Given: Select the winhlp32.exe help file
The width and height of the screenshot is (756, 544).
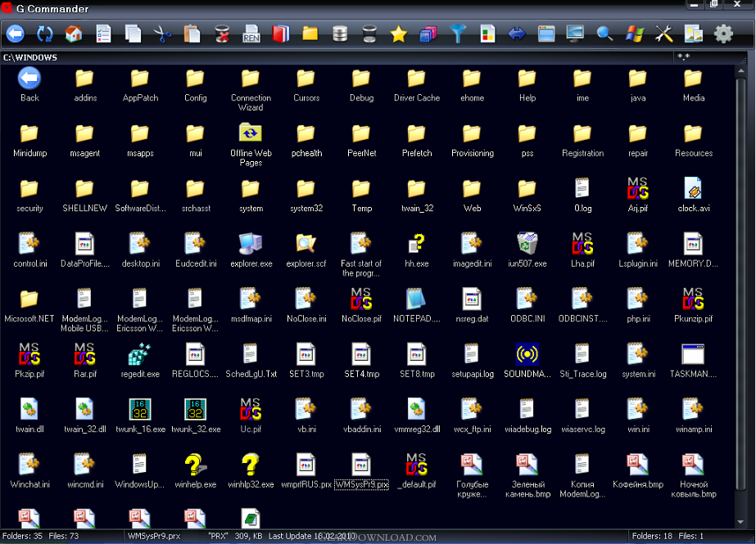Looking at the screenshot, I should (251, 472).
